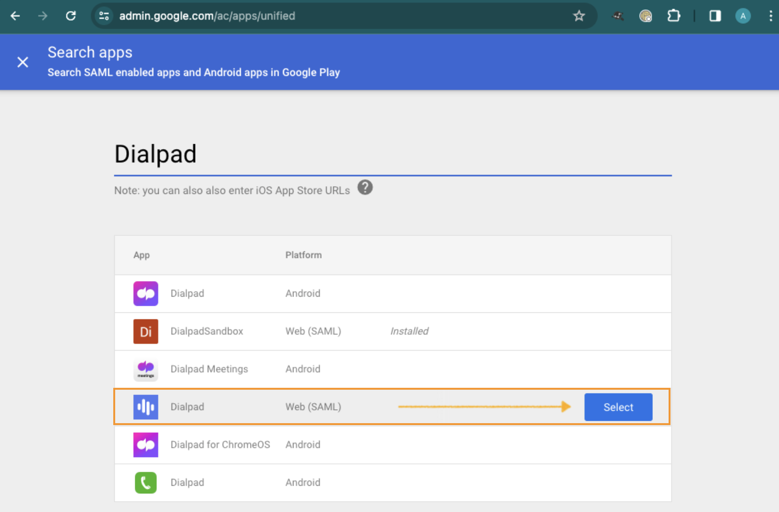Toggle the browser side panel icon
This screenshot has height=512, width=779.
[715, 16]
